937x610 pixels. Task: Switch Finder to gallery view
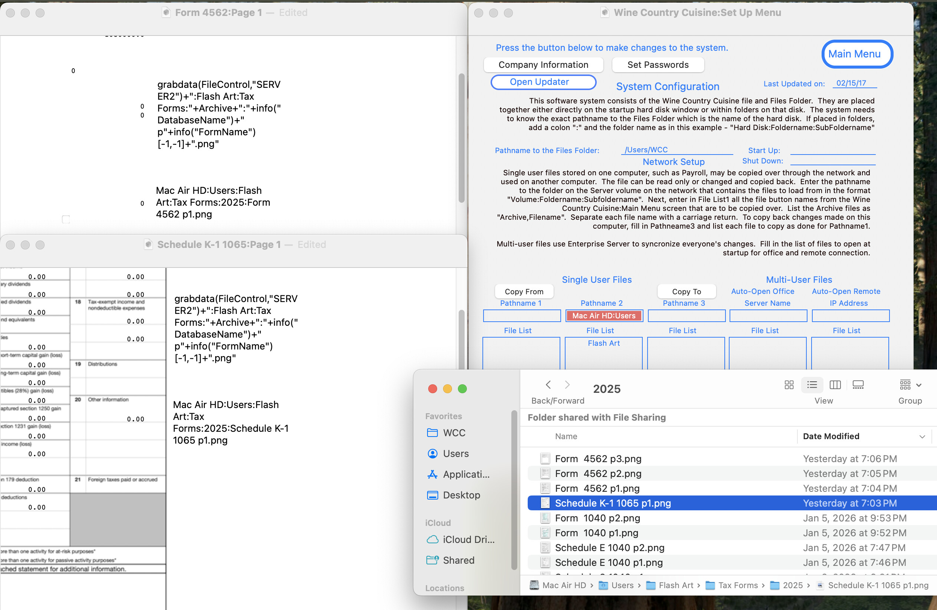(858, 385)
